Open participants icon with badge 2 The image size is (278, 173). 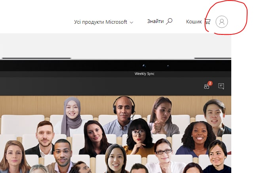pos(208,86)
